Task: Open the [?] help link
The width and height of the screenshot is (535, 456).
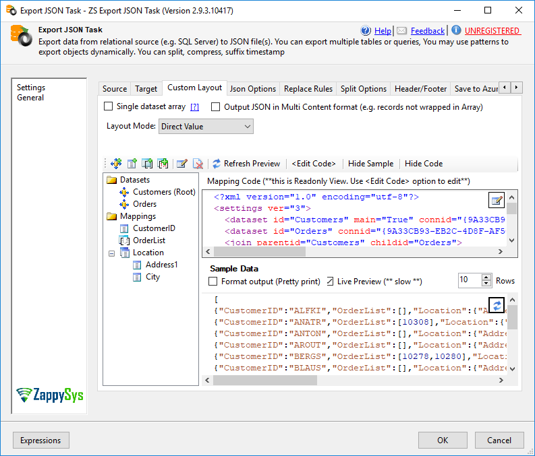Action: (x=194, y=107)
